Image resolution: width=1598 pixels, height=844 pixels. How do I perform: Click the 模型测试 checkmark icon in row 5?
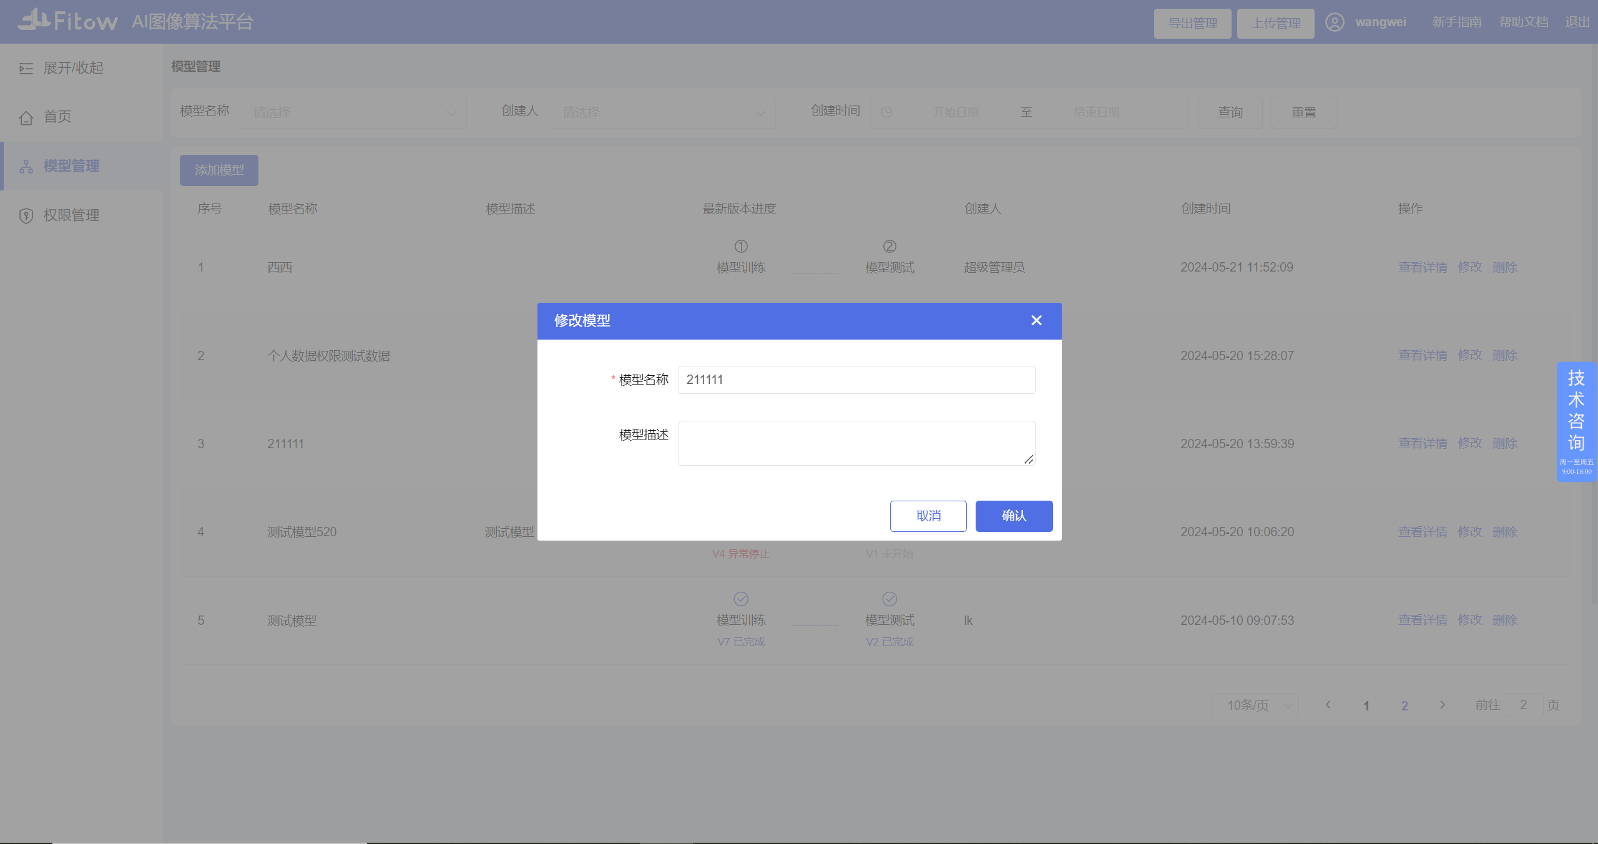point(890,599)
